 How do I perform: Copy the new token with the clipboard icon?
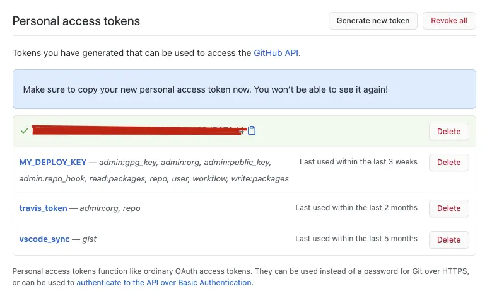(x=252, y=131)
